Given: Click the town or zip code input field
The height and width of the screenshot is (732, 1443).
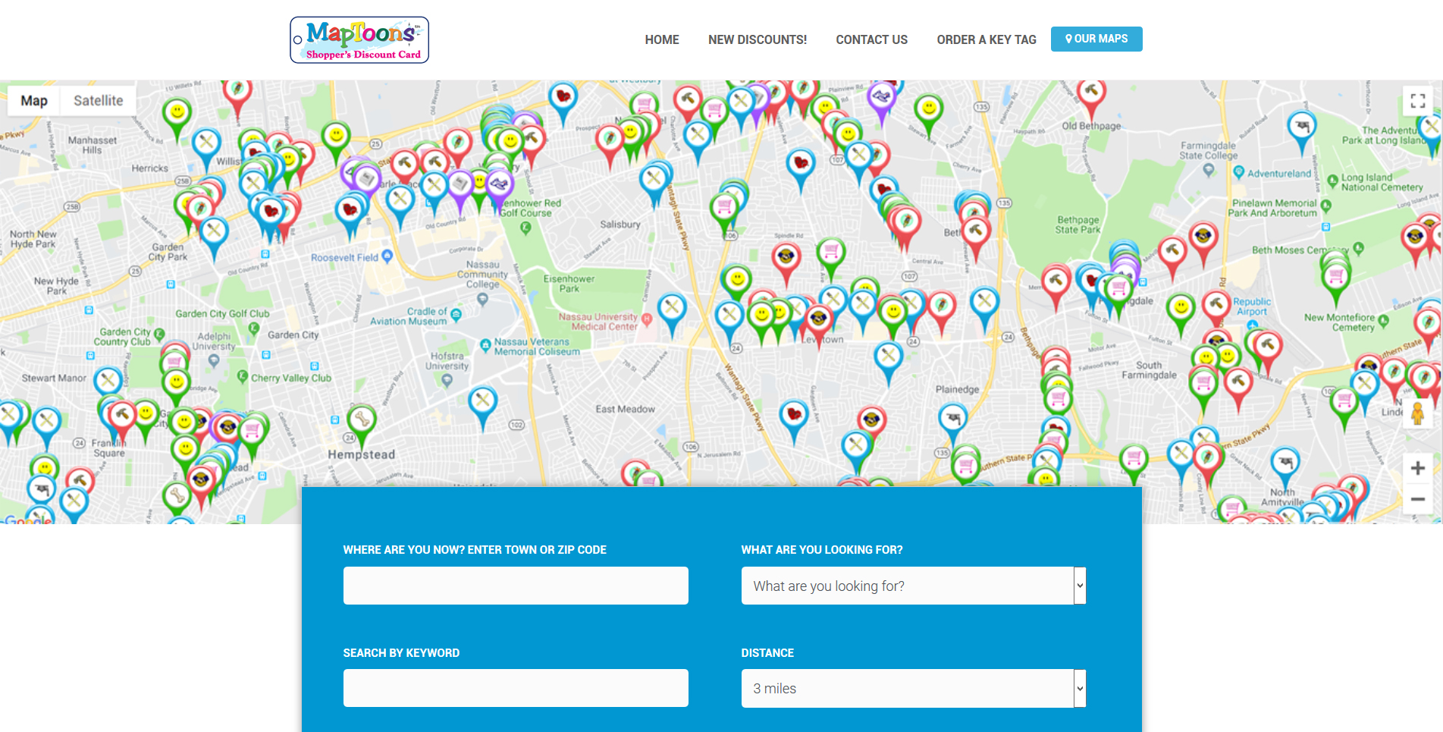Looking at the screenshot, I should (x=516, y=586).
